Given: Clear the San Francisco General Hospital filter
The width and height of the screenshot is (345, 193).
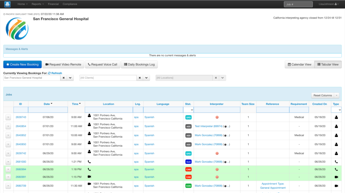Looking at the screenshot, I should (63, 78).
